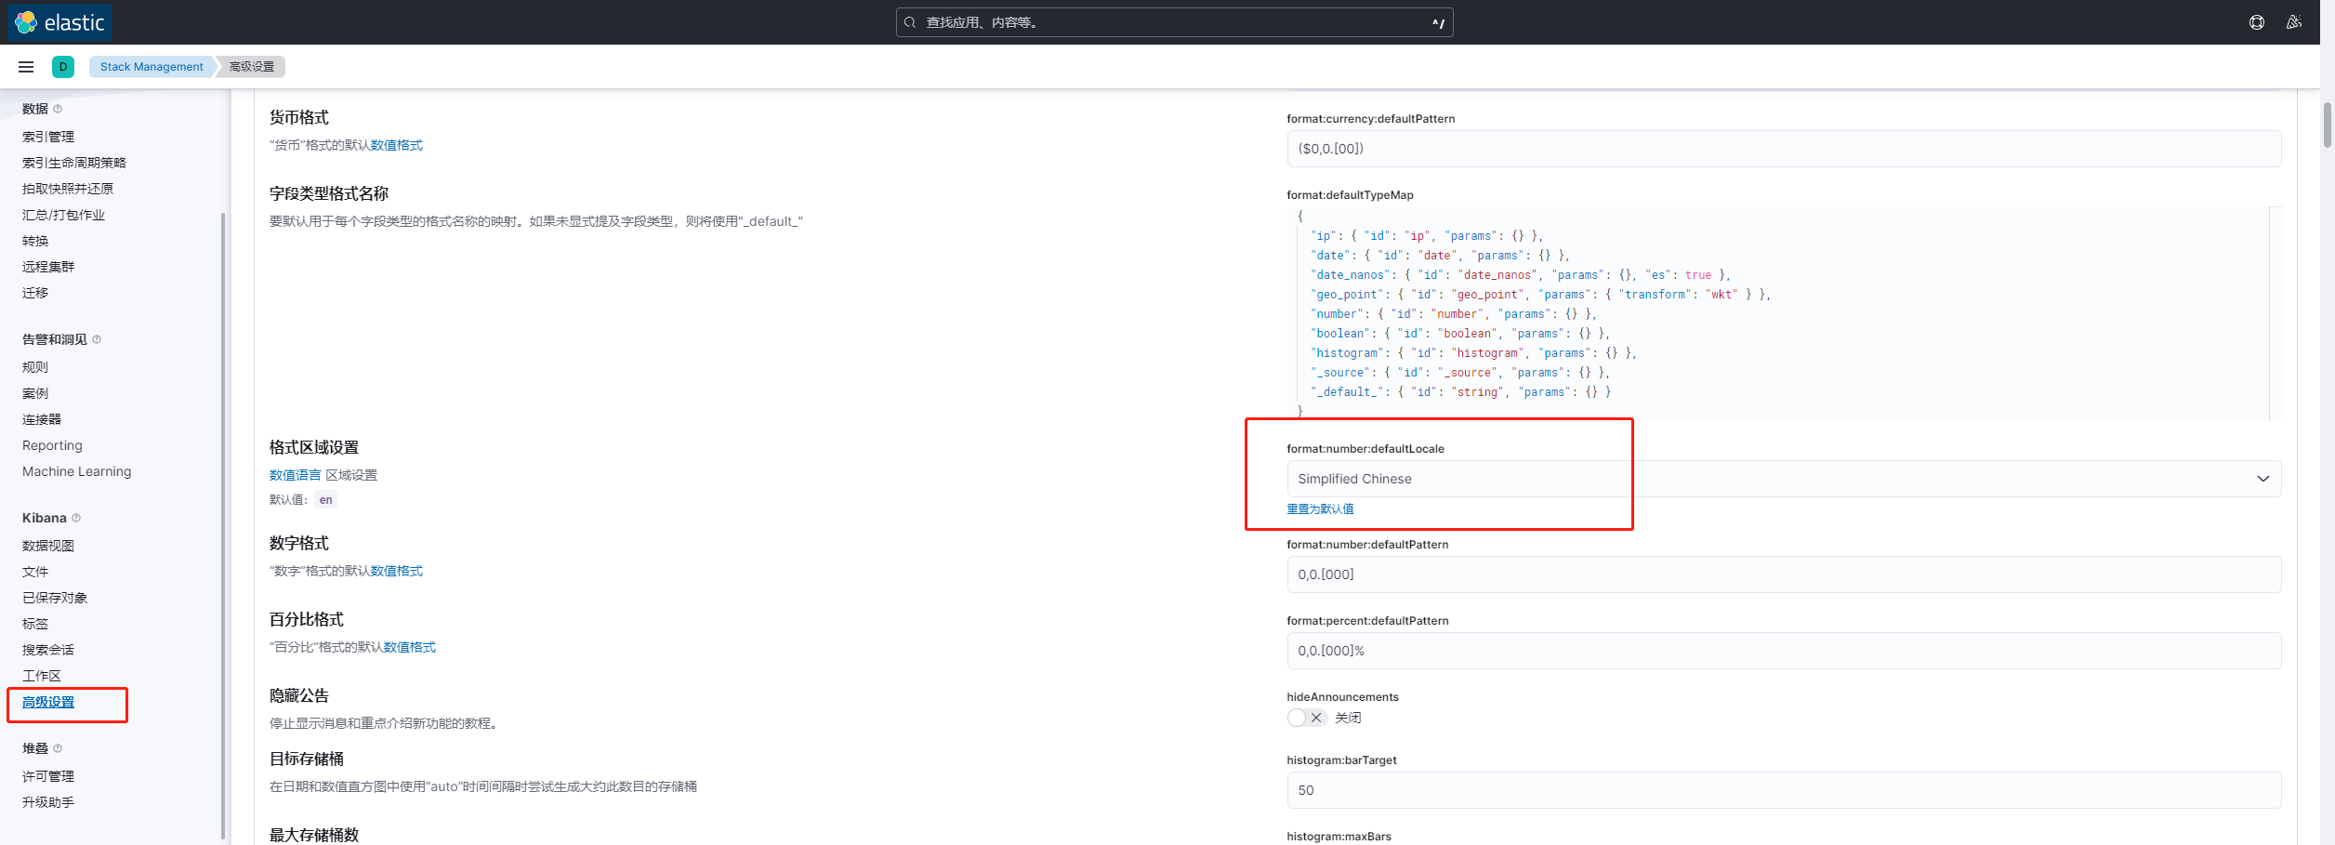Click 重置为默认值 reset link
The width and height of the screenshot is (2335, 845).
pos(1320,508)
